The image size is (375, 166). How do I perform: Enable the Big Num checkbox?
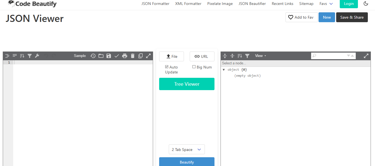tap(194, 67)
